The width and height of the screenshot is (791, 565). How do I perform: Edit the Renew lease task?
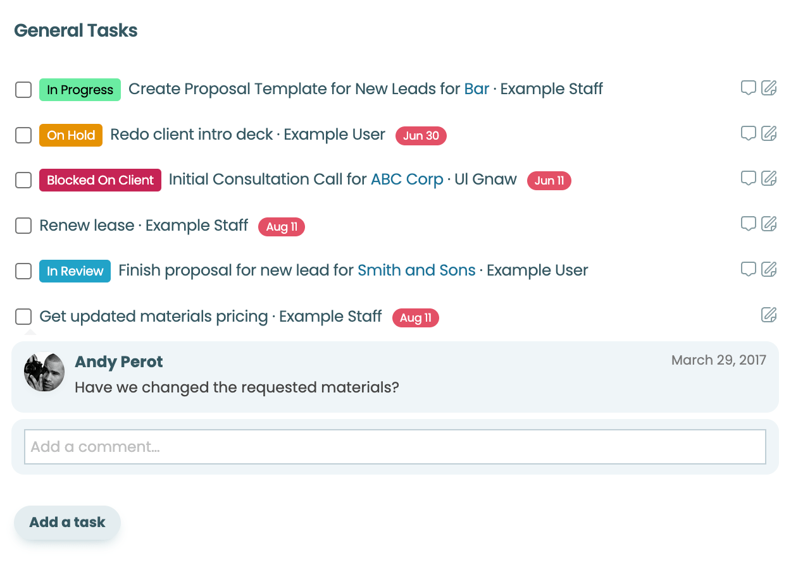point(769,224)
